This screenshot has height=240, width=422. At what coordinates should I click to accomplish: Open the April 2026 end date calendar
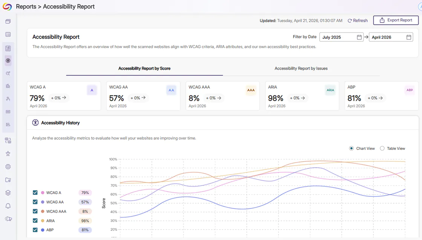point(408,37)
